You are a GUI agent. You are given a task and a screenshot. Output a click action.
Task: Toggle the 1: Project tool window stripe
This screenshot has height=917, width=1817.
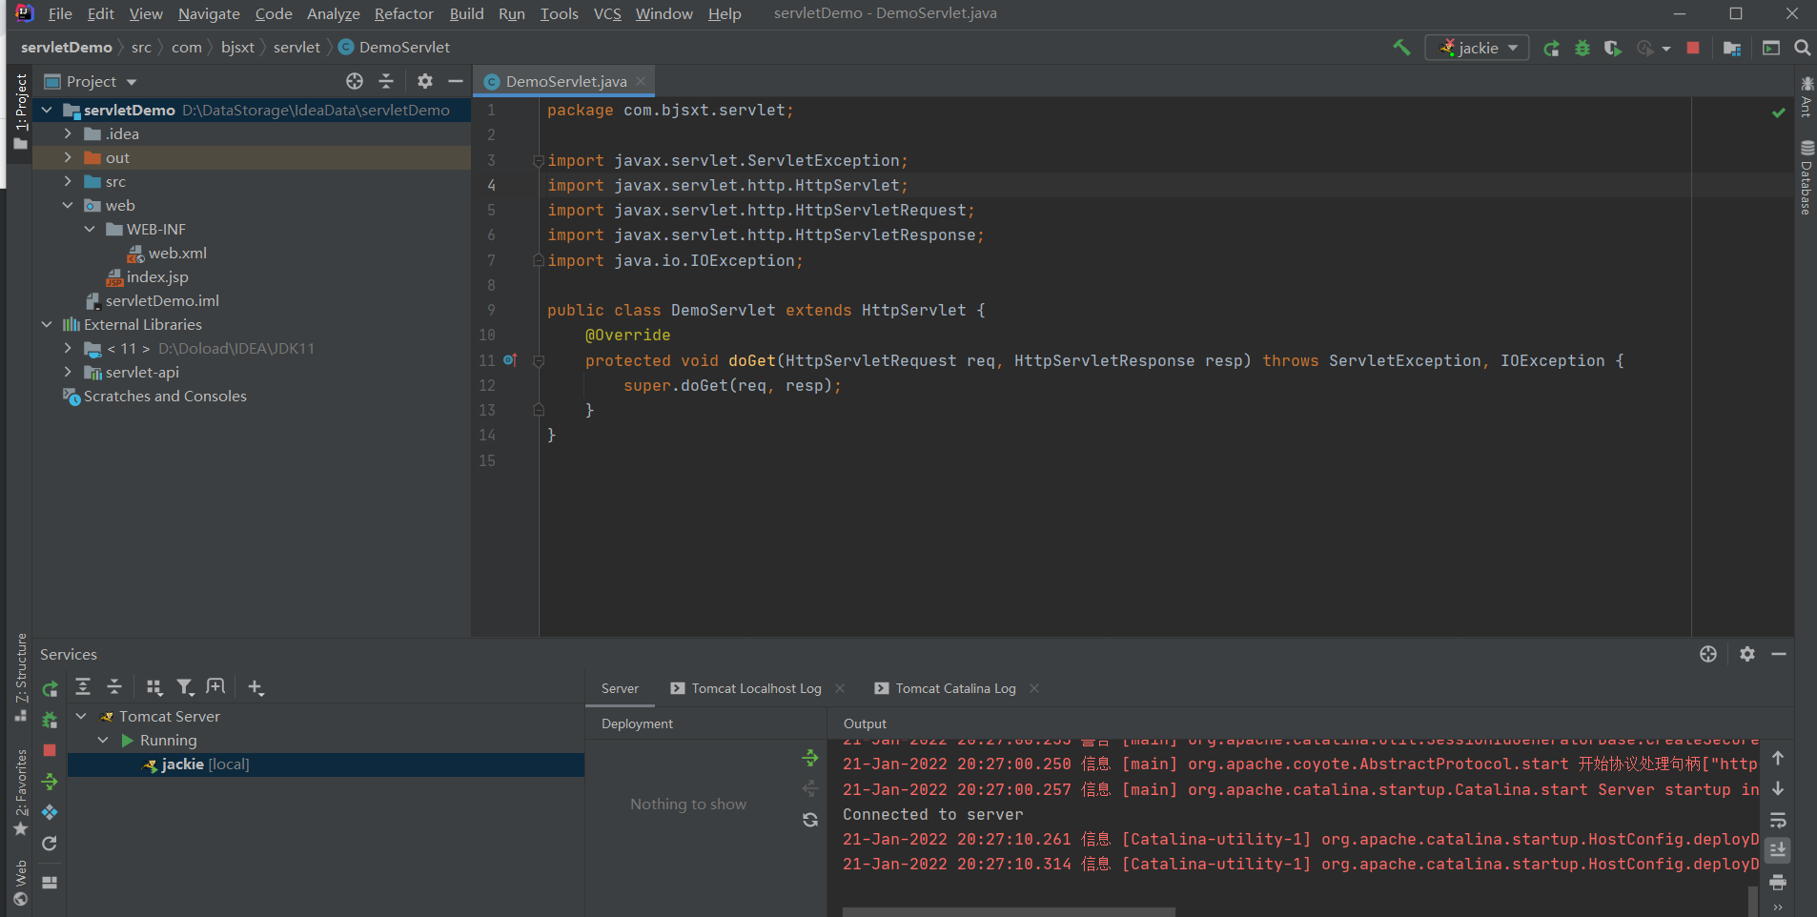[20, 112]
